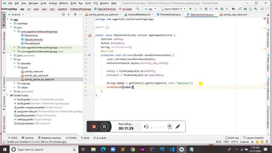
Task: Open Google Chrome from the taskbar
Action: tap(133, 149)
